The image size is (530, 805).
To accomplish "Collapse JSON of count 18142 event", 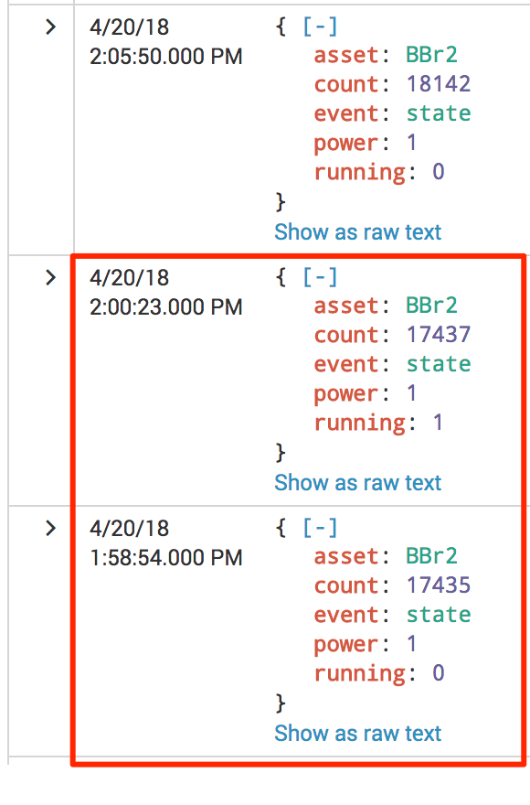I will coord(320,27).
